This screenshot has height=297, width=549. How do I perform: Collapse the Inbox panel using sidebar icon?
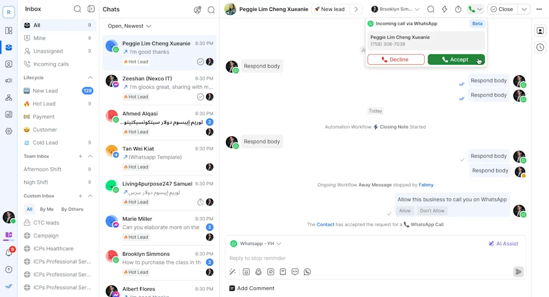(91, 9)
